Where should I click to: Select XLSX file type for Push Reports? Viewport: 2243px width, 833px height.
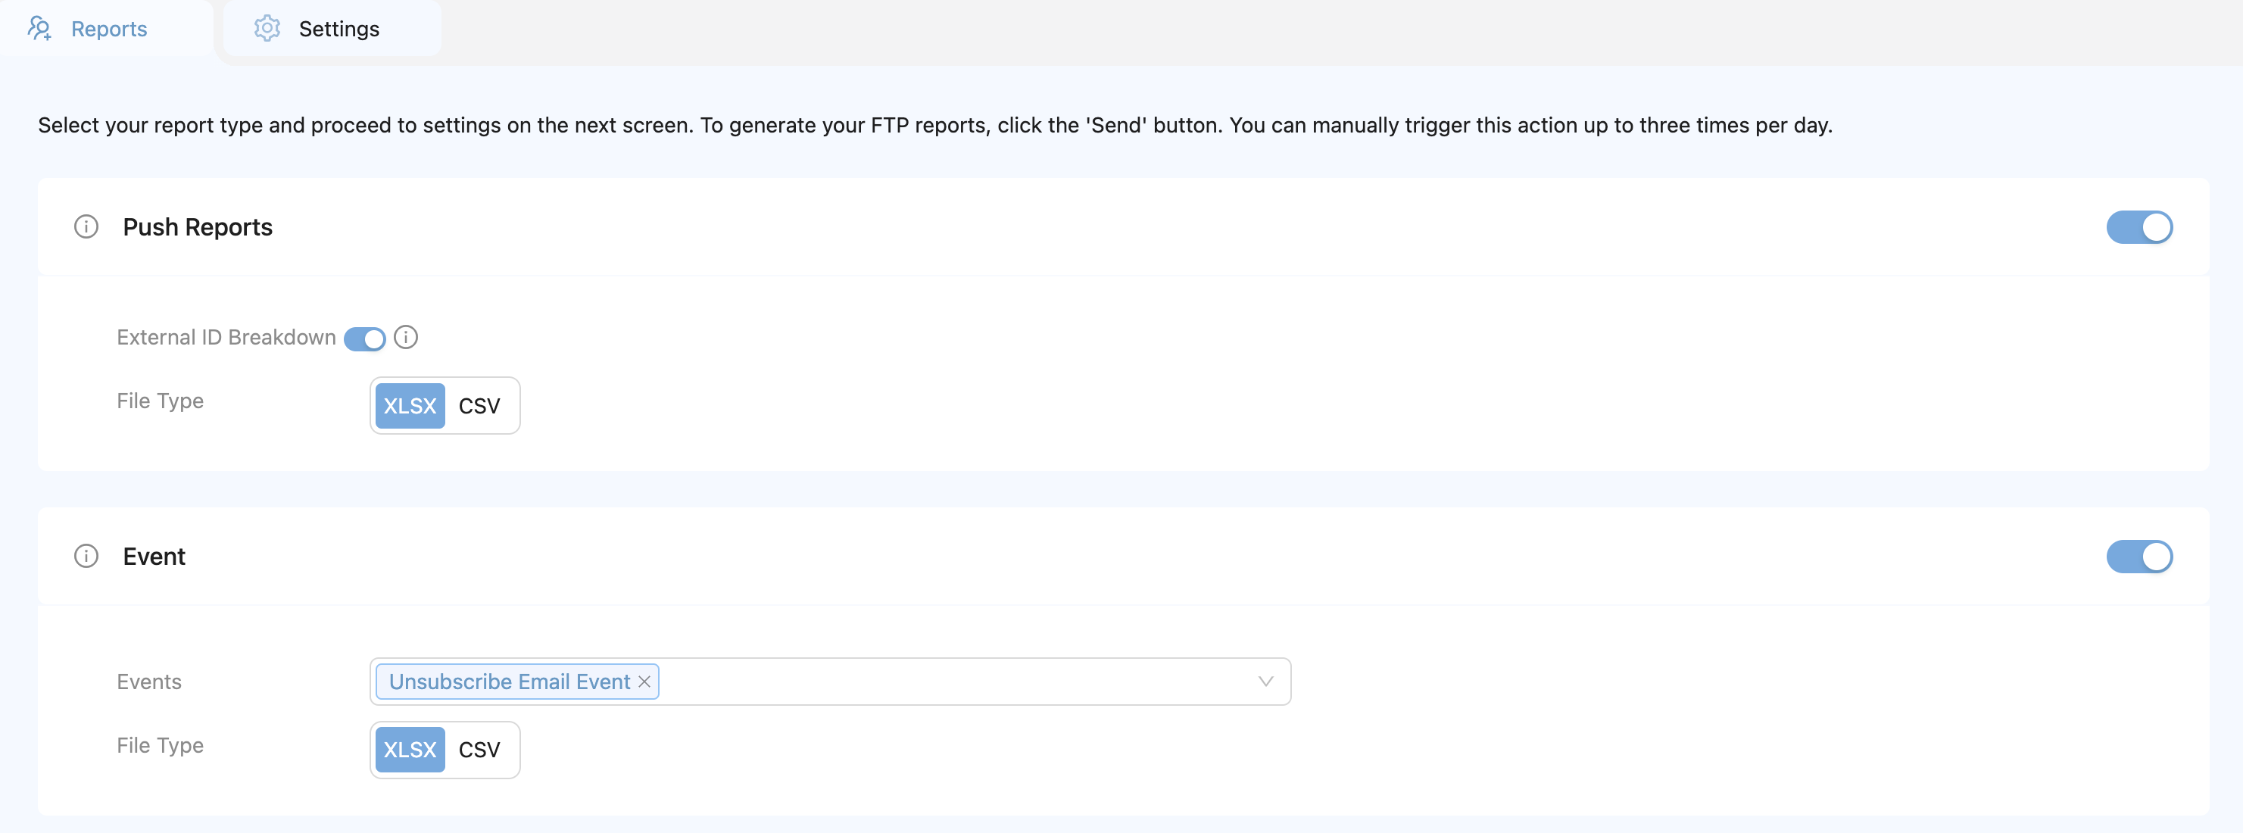410,406
